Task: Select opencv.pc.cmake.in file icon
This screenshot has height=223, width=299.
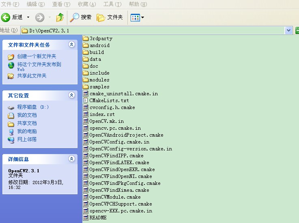Action: coord(86,128)
